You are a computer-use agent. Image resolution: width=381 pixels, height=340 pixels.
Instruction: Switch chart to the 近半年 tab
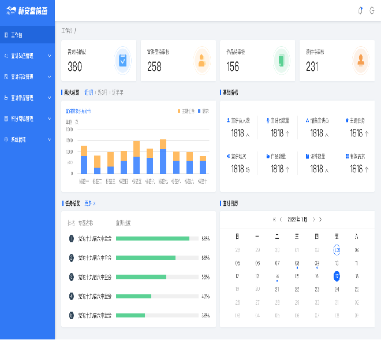(117, 92)
